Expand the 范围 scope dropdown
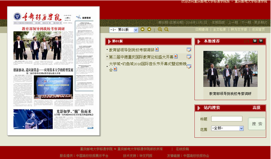This screenshot has height=159, width=271. coord(227,128)
